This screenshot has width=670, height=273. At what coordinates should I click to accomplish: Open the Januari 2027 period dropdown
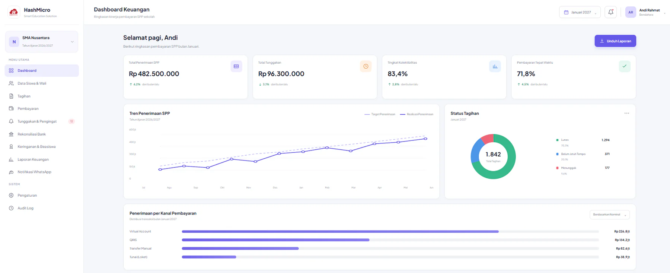pos(580,12)
